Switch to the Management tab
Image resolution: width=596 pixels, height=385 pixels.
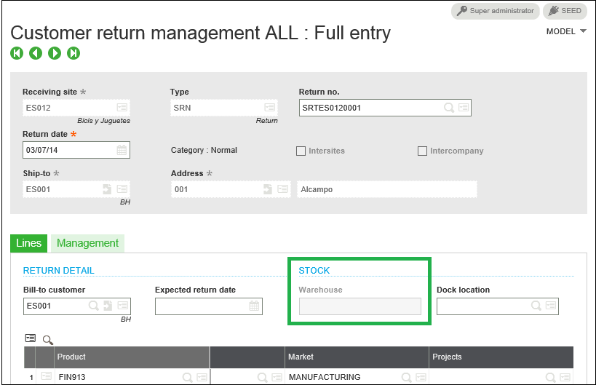tap(87, 243)
